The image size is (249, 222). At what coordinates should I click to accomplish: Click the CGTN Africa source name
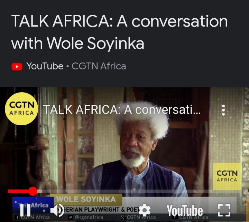coord(99,66)
